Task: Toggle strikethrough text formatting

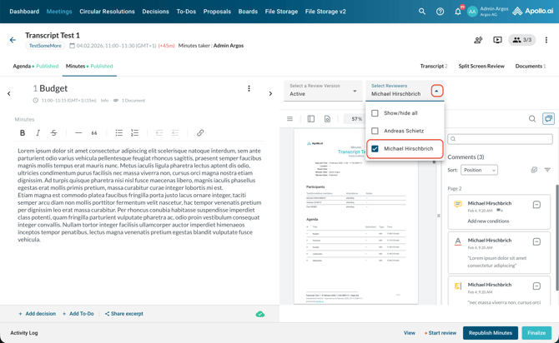Action: click(53, 133)
